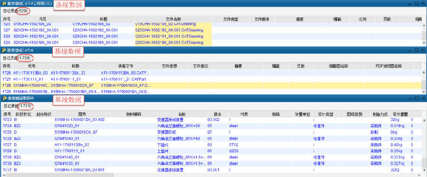Click the 设计重量 column header
427x177 pixels.
tap(400, 114)
